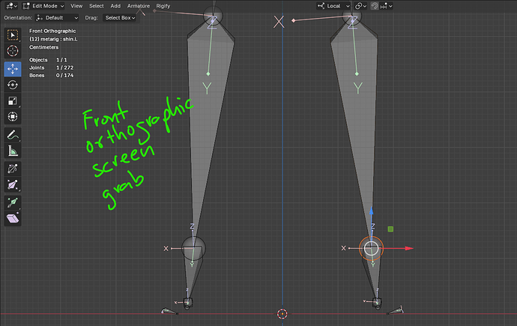Expand the Orientation Default dropdown
517x326 pixels.
[58, 18]
